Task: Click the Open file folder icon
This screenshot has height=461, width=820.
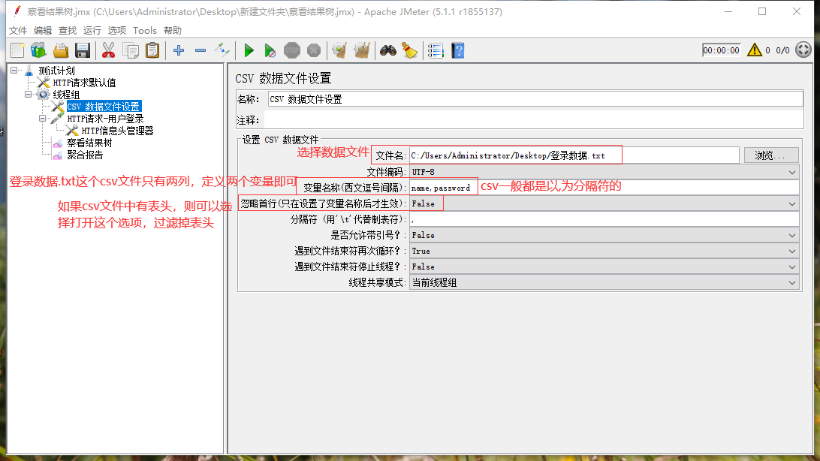Action: coord(61,51)
